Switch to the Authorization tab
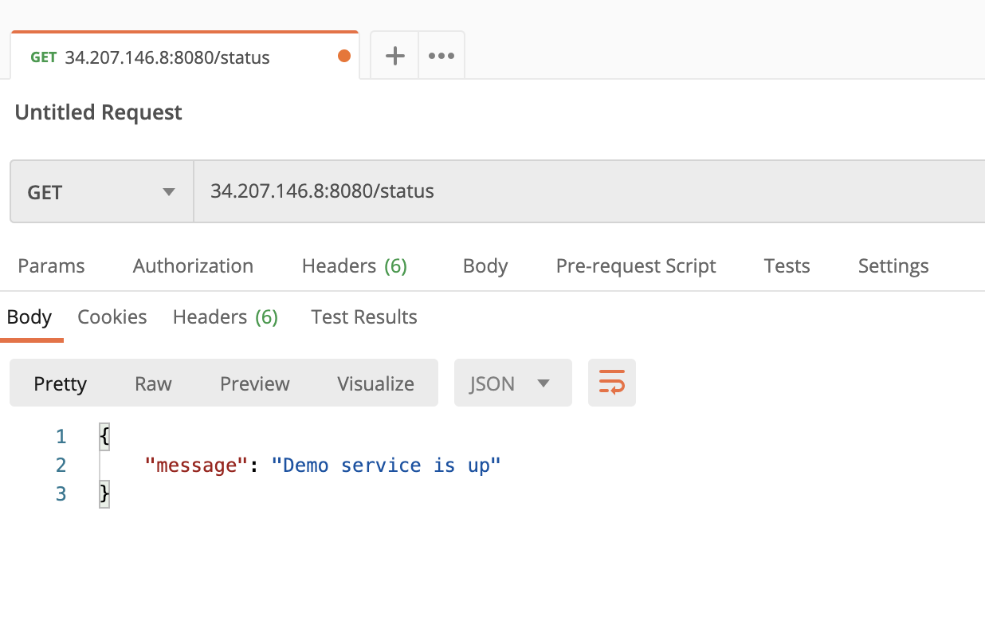Screen dimensions: 985x617 coord(193,265)
